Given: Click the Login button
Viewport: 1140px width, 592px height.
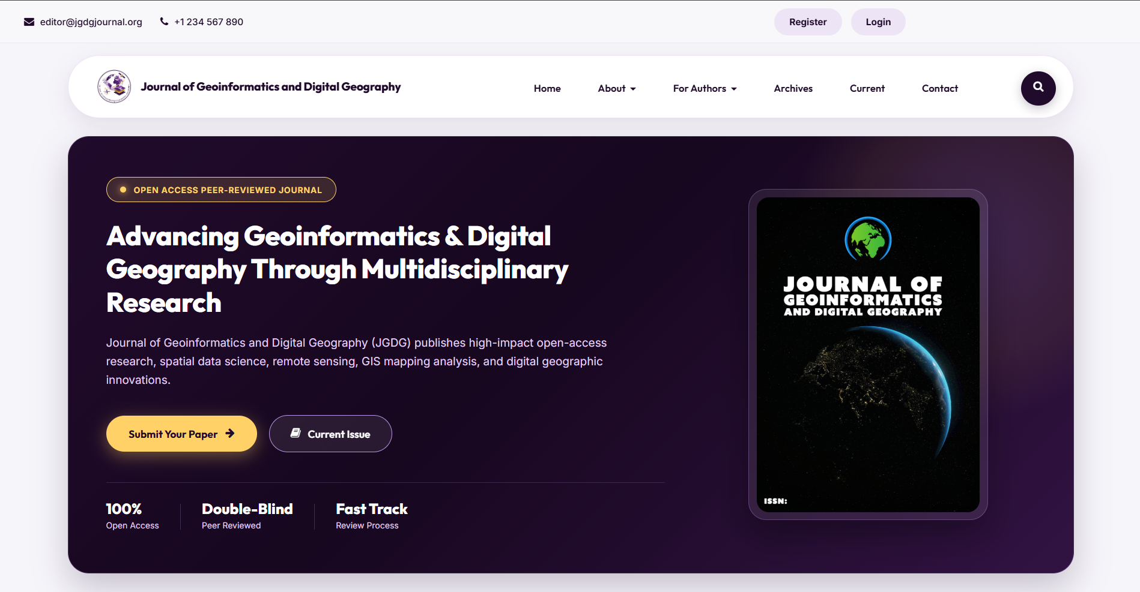Looking at the screenshot, I should 878,22.
